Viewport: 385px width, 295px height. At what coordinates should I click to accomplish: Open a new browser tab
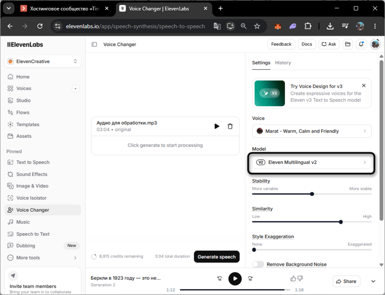(220, 9)
